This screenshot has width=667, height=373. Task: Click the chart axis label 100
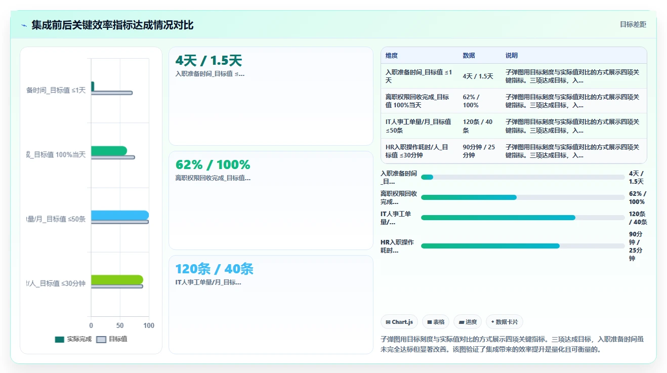tap(149, 325)
